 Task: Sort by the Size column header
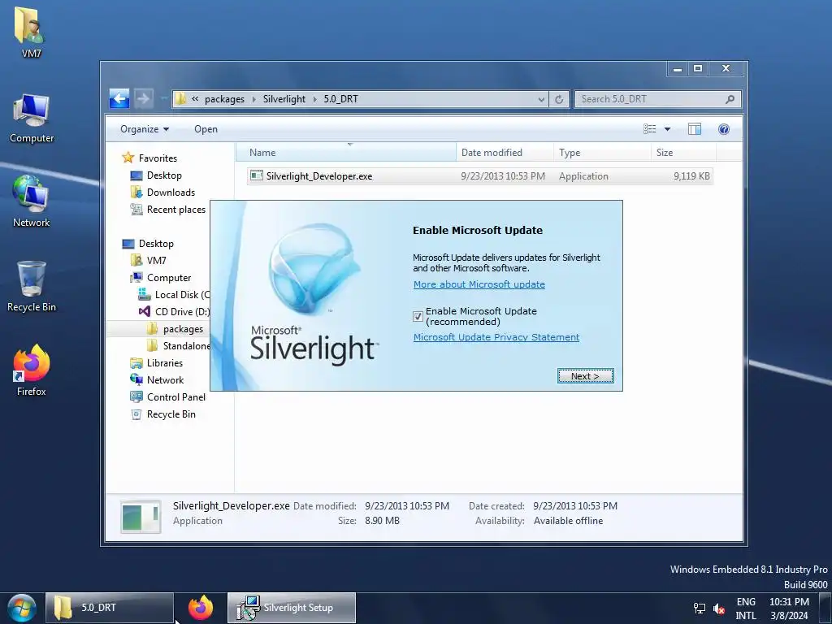coord(683,152)
